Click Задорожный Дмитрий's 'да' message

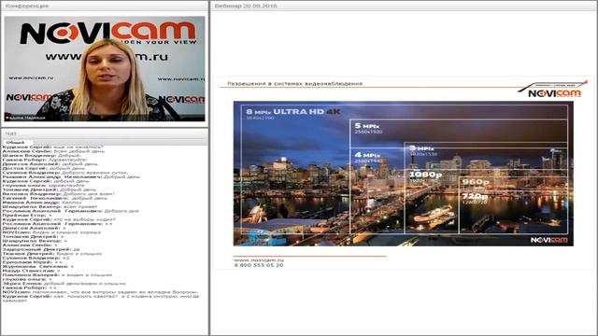(x=41, y=249)
